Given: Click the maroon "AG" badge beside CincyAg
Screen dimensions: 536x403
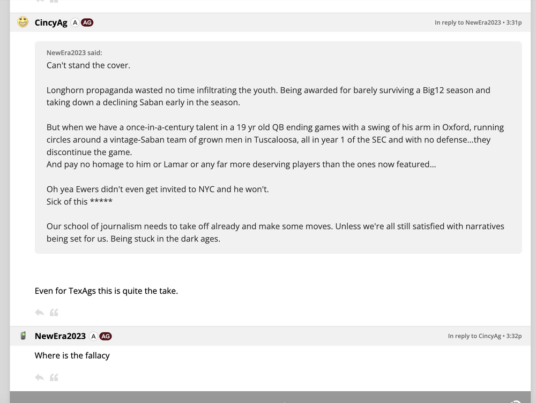Looking at the screenshot, I should coord(87,22).
